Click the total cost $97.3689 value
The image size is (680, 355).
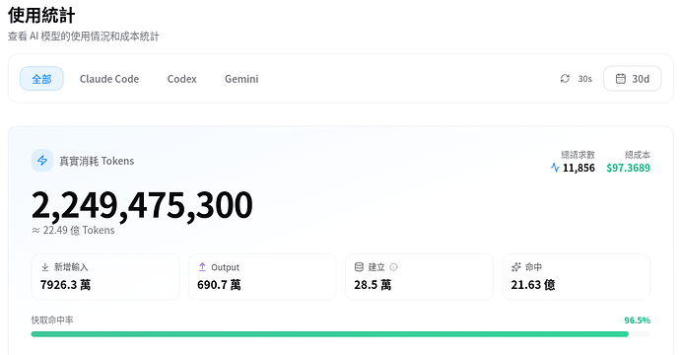[628, 168]
